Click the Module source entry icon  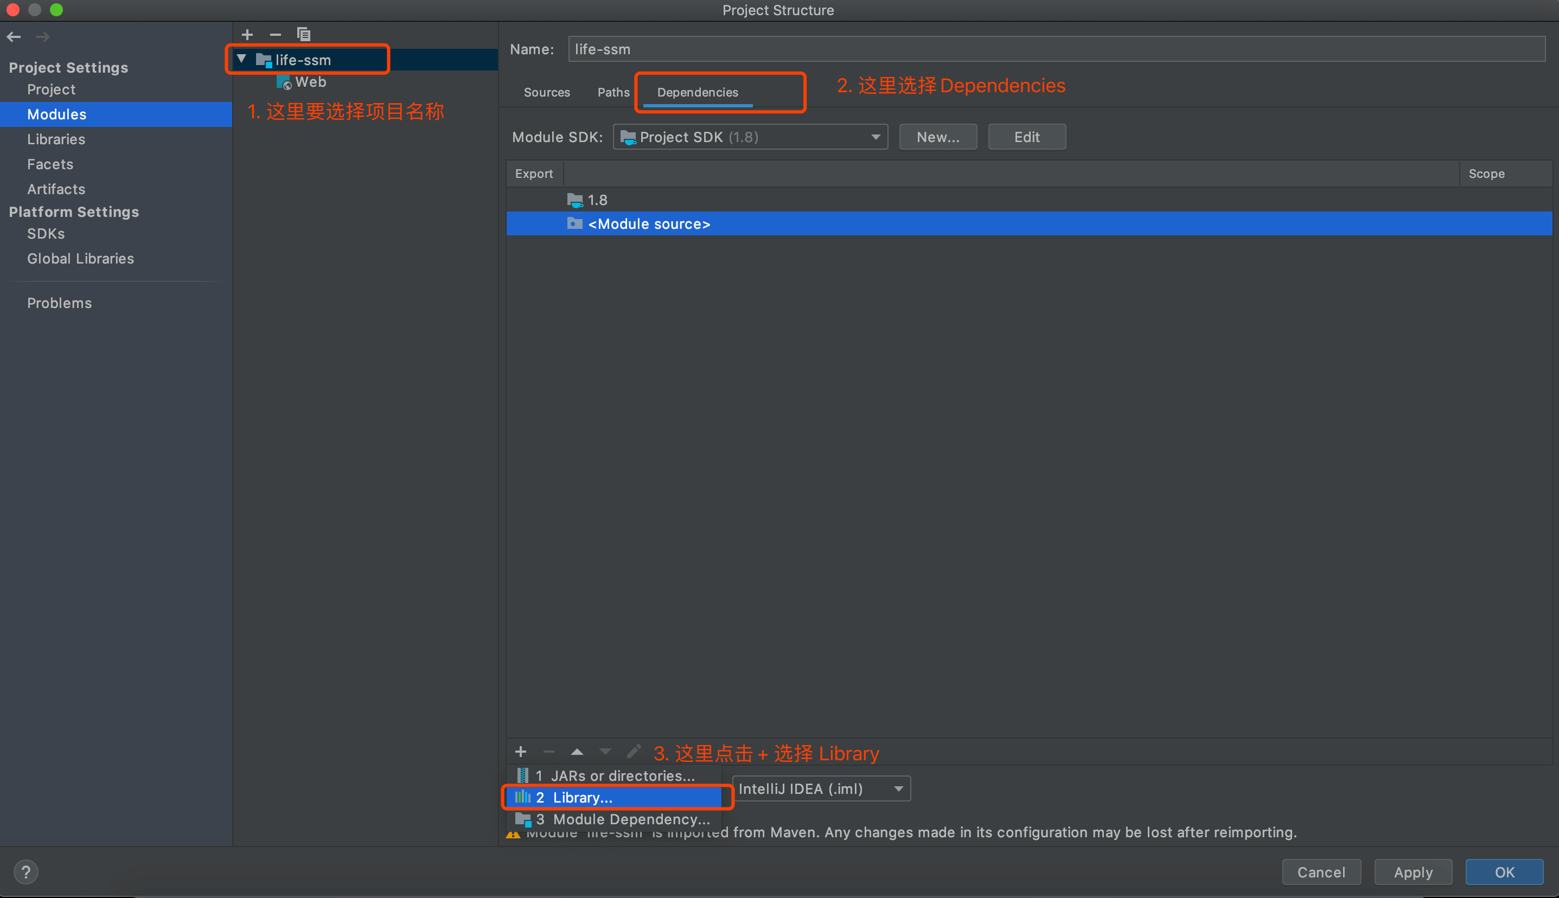573,224
